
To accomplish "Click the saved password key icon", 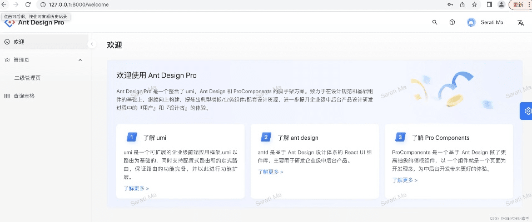I will (x=449, y=4).
